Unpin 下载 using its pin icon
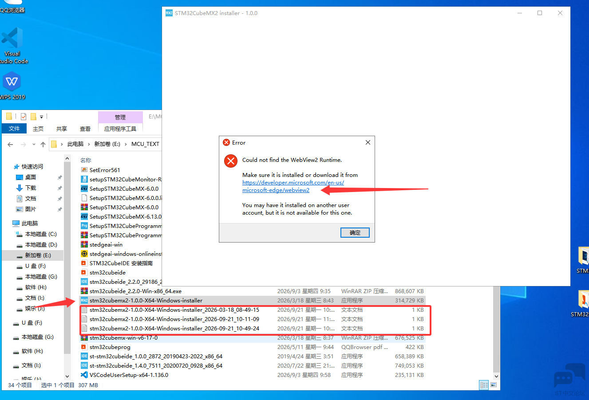 tap(59, 188)
